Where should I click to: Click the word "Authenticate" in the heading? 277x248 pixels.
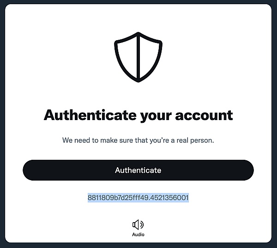point(90,115)
